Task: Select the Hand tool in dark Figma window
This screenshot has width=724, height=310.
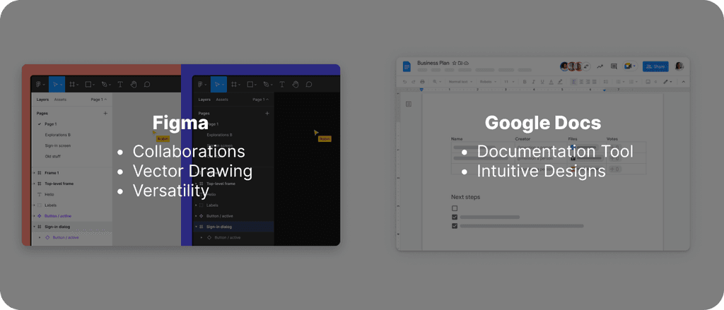Action: coord(296,85)
